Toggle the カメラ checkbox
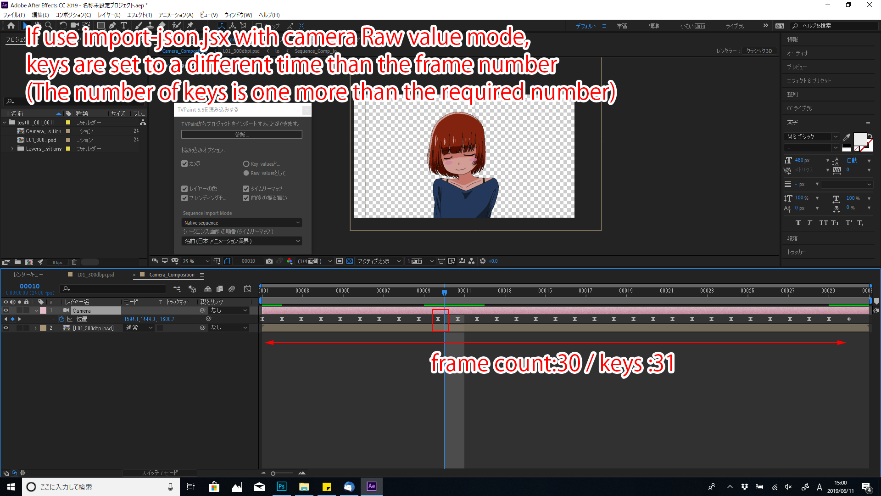This screenshot has height=496, width=881. [x=184, y=163]
